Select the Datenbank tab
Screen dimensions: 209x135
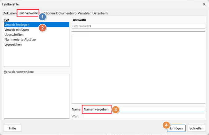point(100,13)
